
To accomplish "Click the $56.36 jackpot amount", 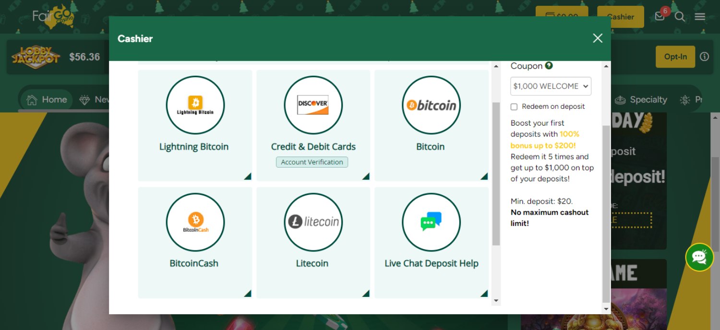I will click(x=84, y=57).
